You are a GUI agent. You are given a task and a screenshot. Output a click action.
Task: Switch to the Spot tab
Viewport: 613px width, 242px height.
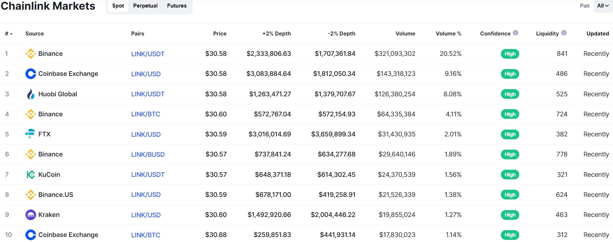(118, 6)
